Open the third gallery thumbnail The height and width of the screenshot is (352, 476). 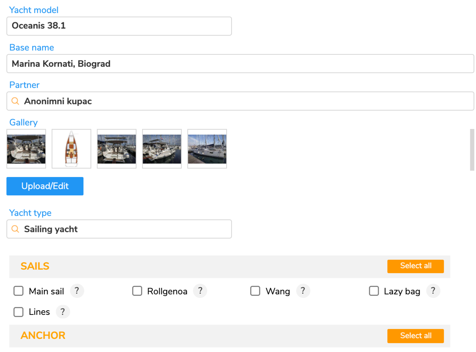(x=117, y=149)
